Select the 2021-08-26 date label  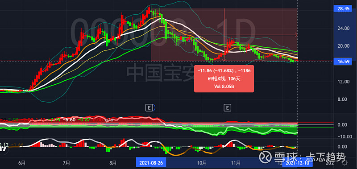click(151, 163)
